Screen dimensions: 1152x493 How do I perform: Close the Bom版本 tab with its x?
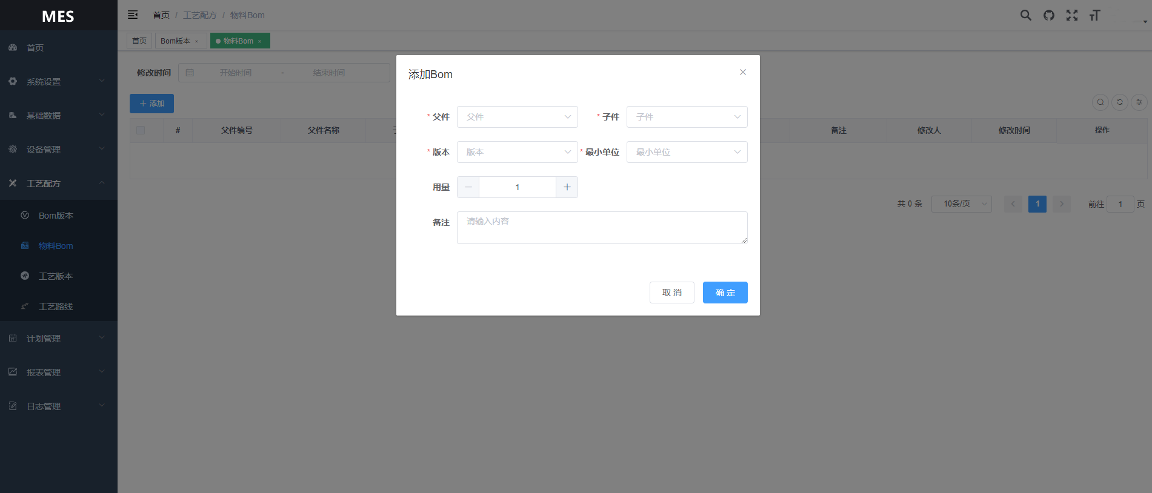click(x=196, y=41)
